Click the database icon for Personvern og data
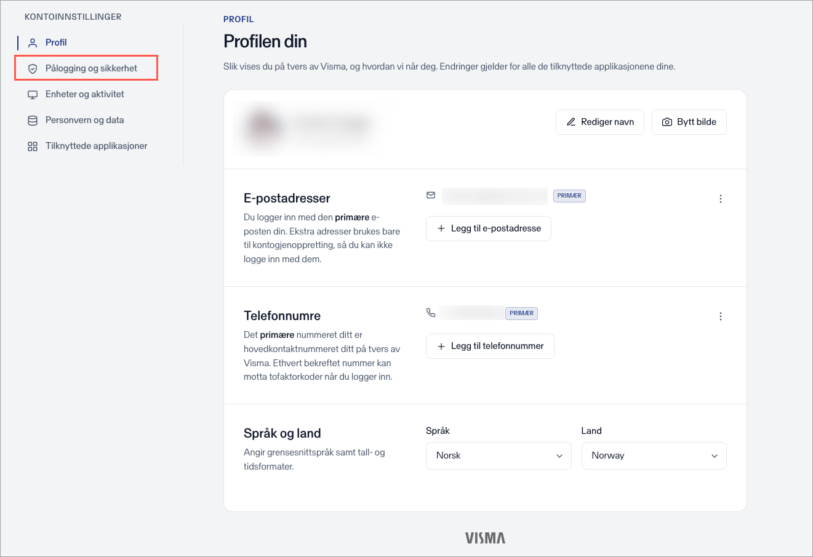This screenshot has width=813, height=557. pyautogui.click(x=33, y=120)
